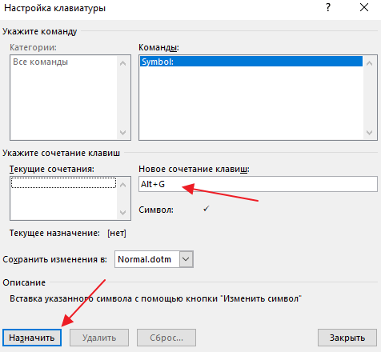Click the new shortcut field containing Alt+G
This screenshot has height=352, width=381.
258,184
